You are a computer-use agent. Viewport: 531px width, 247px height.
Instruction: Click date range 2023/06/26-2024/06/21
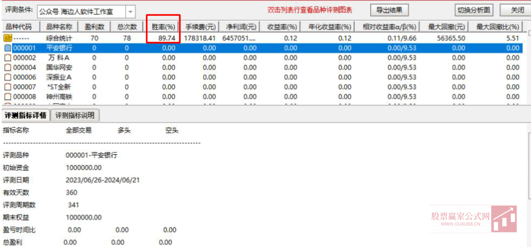[103, 180]
